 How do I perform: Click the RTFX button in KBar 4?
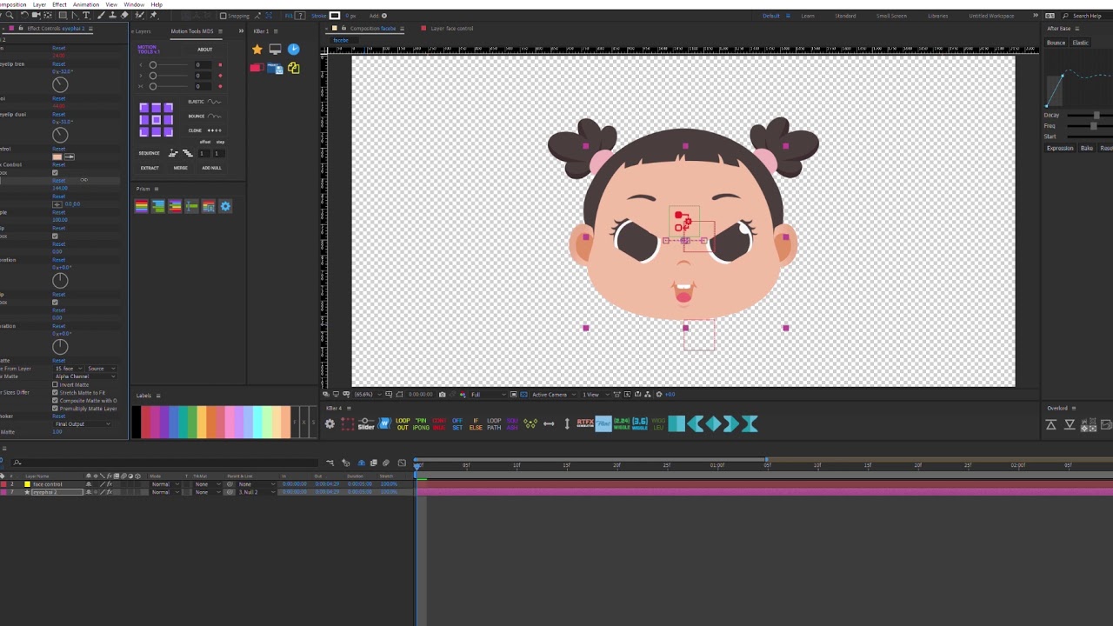tap(585, 423)
